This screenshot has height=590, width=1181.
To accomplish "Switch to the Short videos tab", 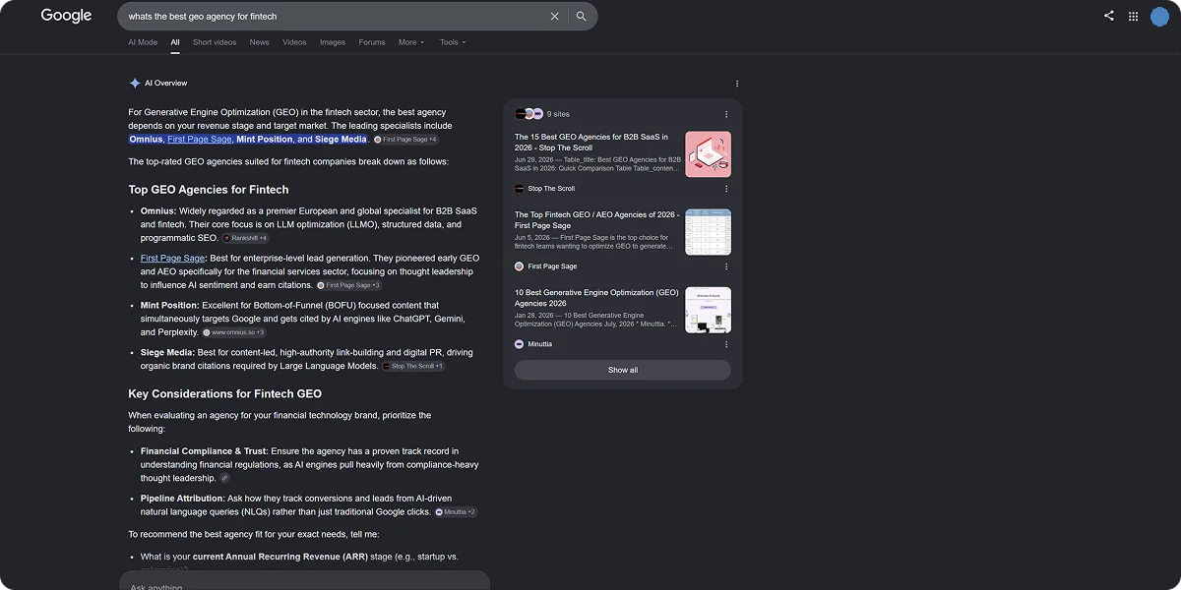I will point(215,42).
